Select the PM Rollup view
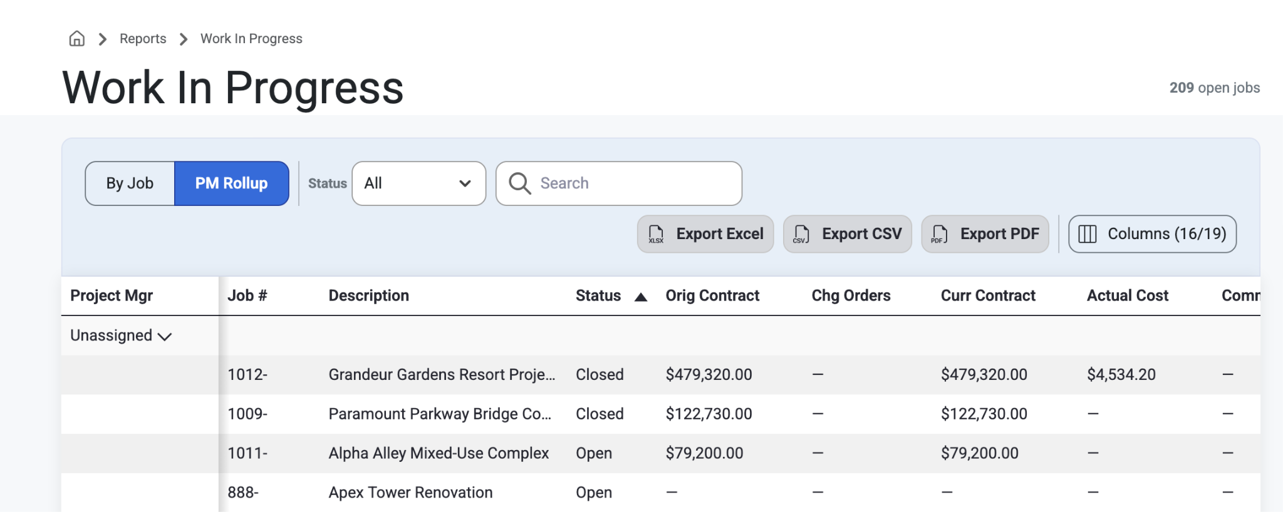 pyautogui.click(x=231, y=183)
